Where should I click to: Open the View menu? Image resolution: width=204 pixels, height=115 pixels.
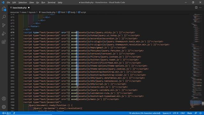coord(32,3)
